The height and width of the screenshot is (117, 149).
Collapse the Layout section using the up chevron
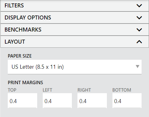click(x=139, y=42)
